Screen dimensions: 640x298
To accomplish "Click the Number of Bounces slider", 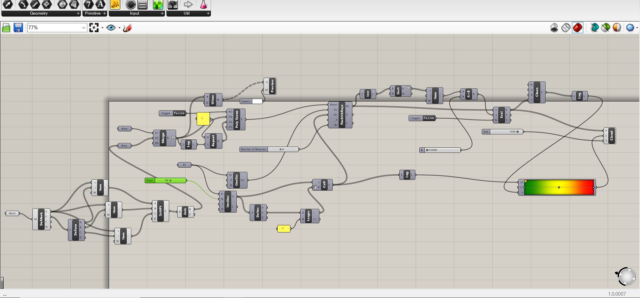I will click(x=269, y=149).
